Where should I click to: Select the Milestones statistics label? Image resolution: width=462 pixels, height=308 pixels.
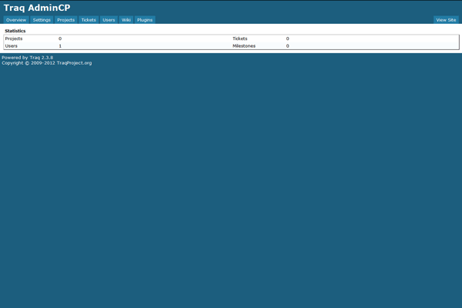pyautogui.click(x=244, y=45)
